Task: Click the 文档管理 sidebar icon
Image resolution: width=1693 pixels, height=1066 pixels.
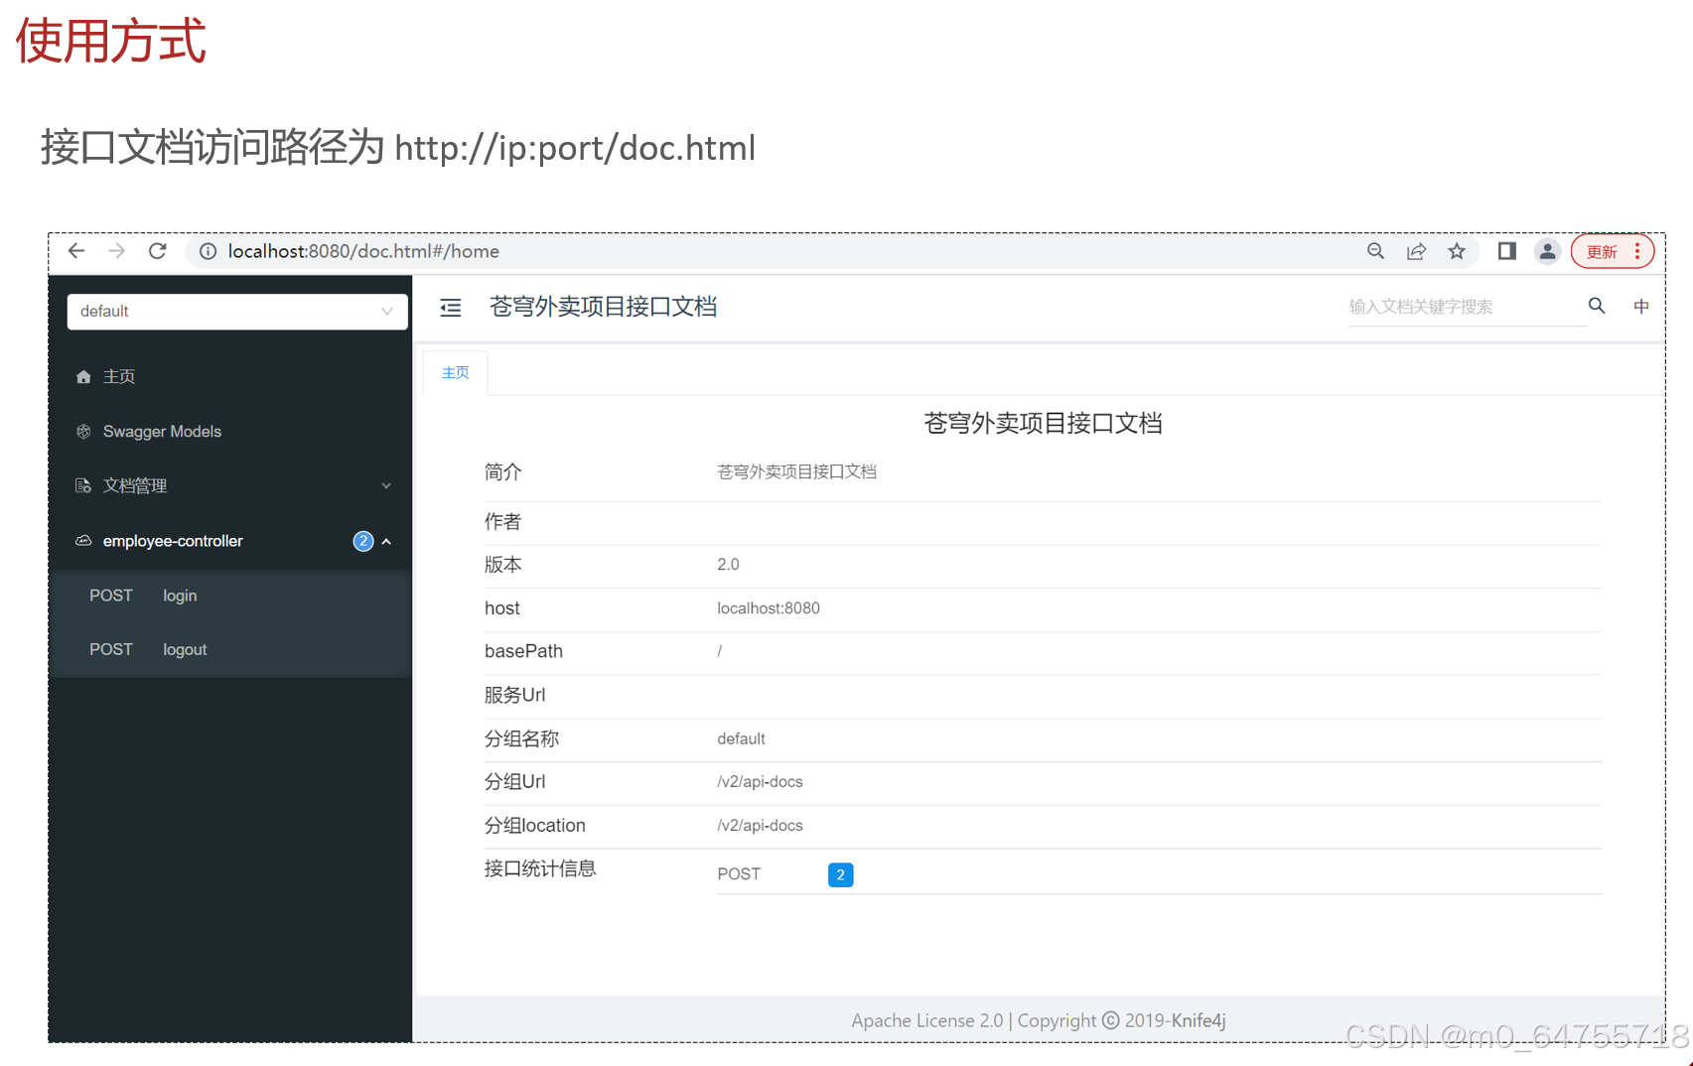Action: pos(82,485)
